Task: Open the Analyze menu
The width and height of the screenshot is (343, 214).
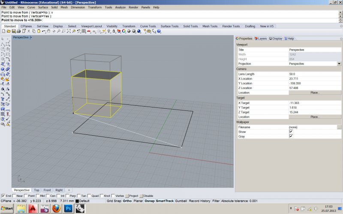Action: tap(120, 7)
